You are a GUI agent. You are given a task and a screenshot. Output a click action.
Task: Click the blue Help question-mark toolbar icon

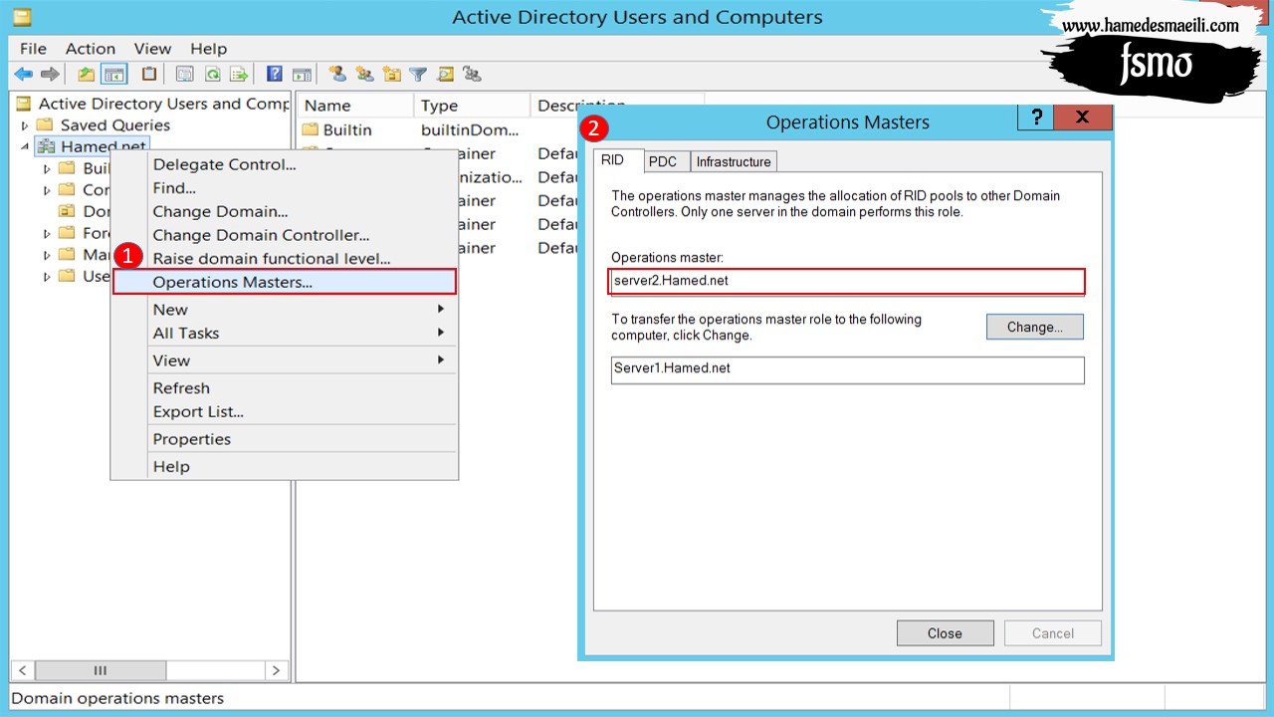pyautogui.click(x=275, y=74)
